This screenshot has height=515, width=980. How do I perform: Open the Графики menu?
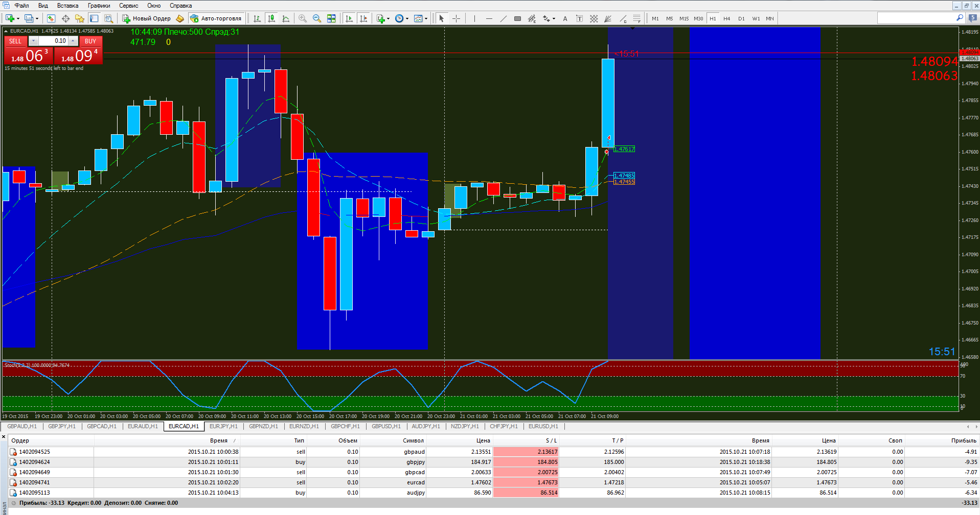tap(99, 6)
